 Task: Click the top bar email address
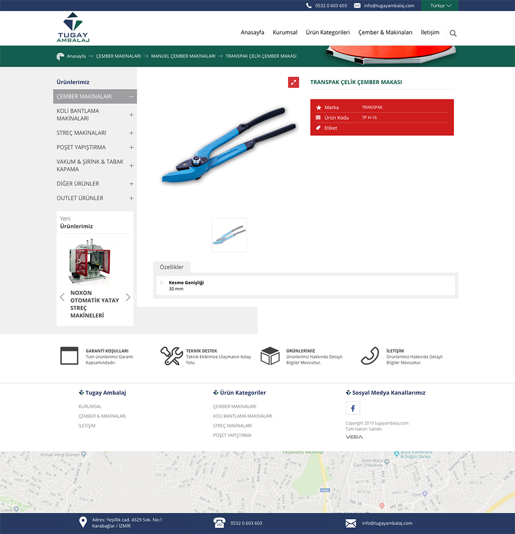(x=389, y=5)
